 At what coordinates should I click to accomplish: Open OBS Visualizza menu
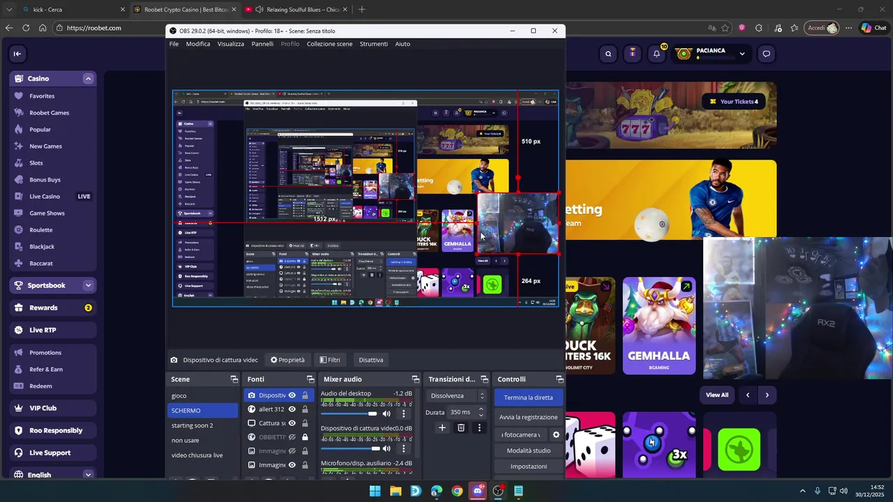(x=231, y=44)
